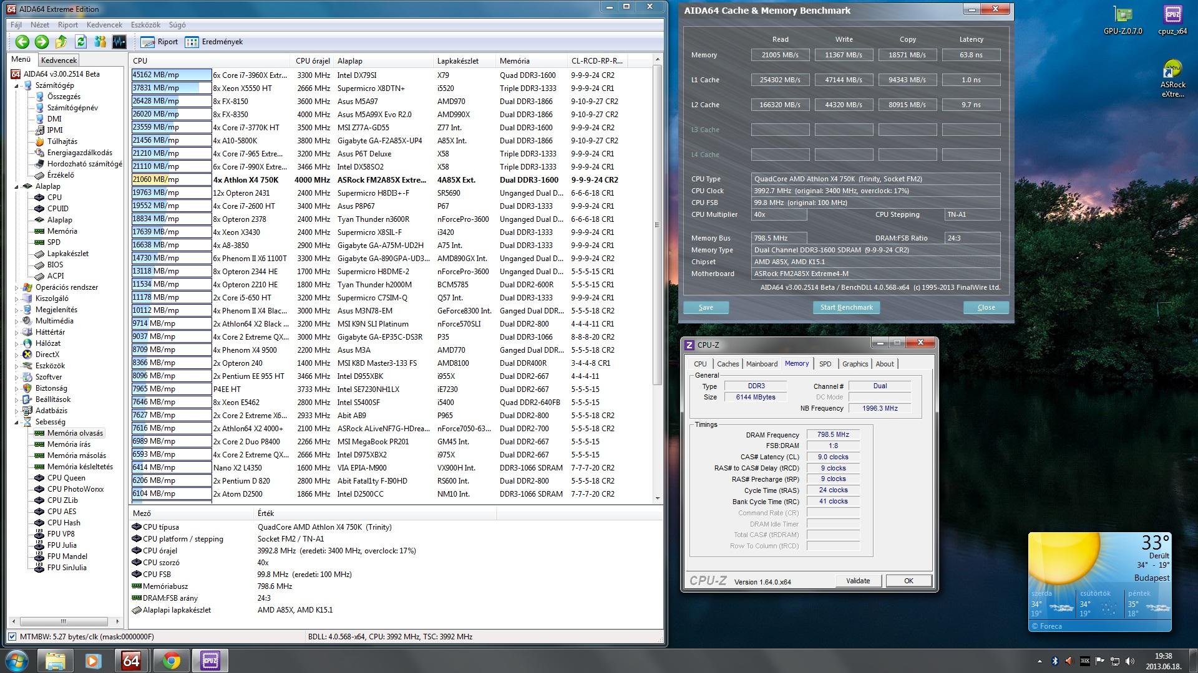1198x673 pixels.
Task: Open the Súgó menu
Action: (177, 25)
